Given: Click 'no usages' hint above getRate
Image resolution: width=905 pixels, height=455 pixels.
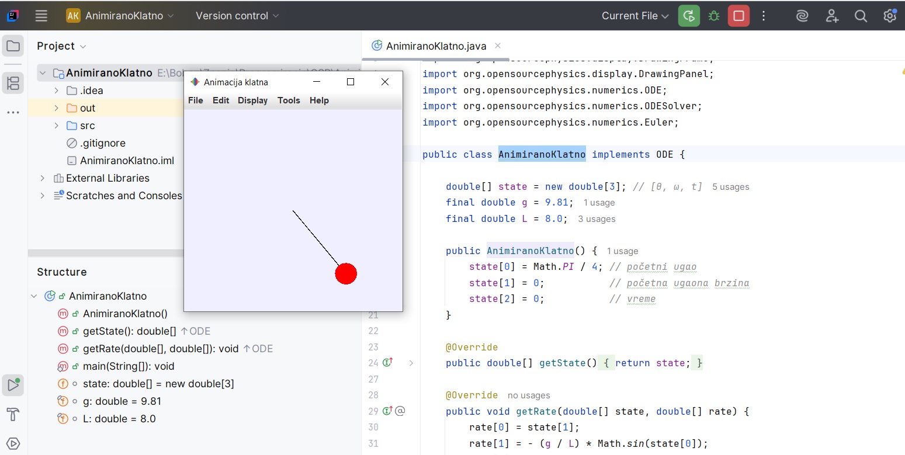Looking at the screenshot, I should [x=529, y=395].
